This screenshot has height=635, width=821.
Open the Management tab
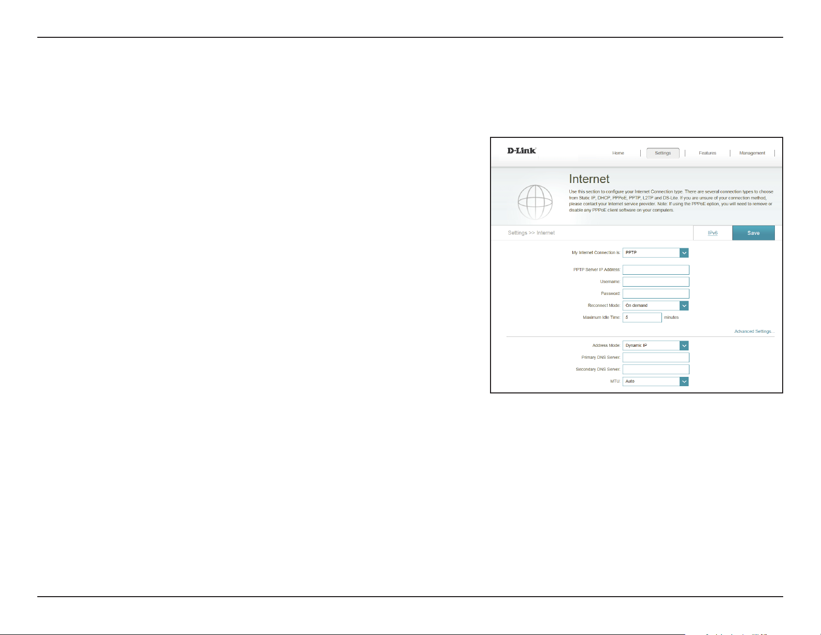click(x=752, y=153)
